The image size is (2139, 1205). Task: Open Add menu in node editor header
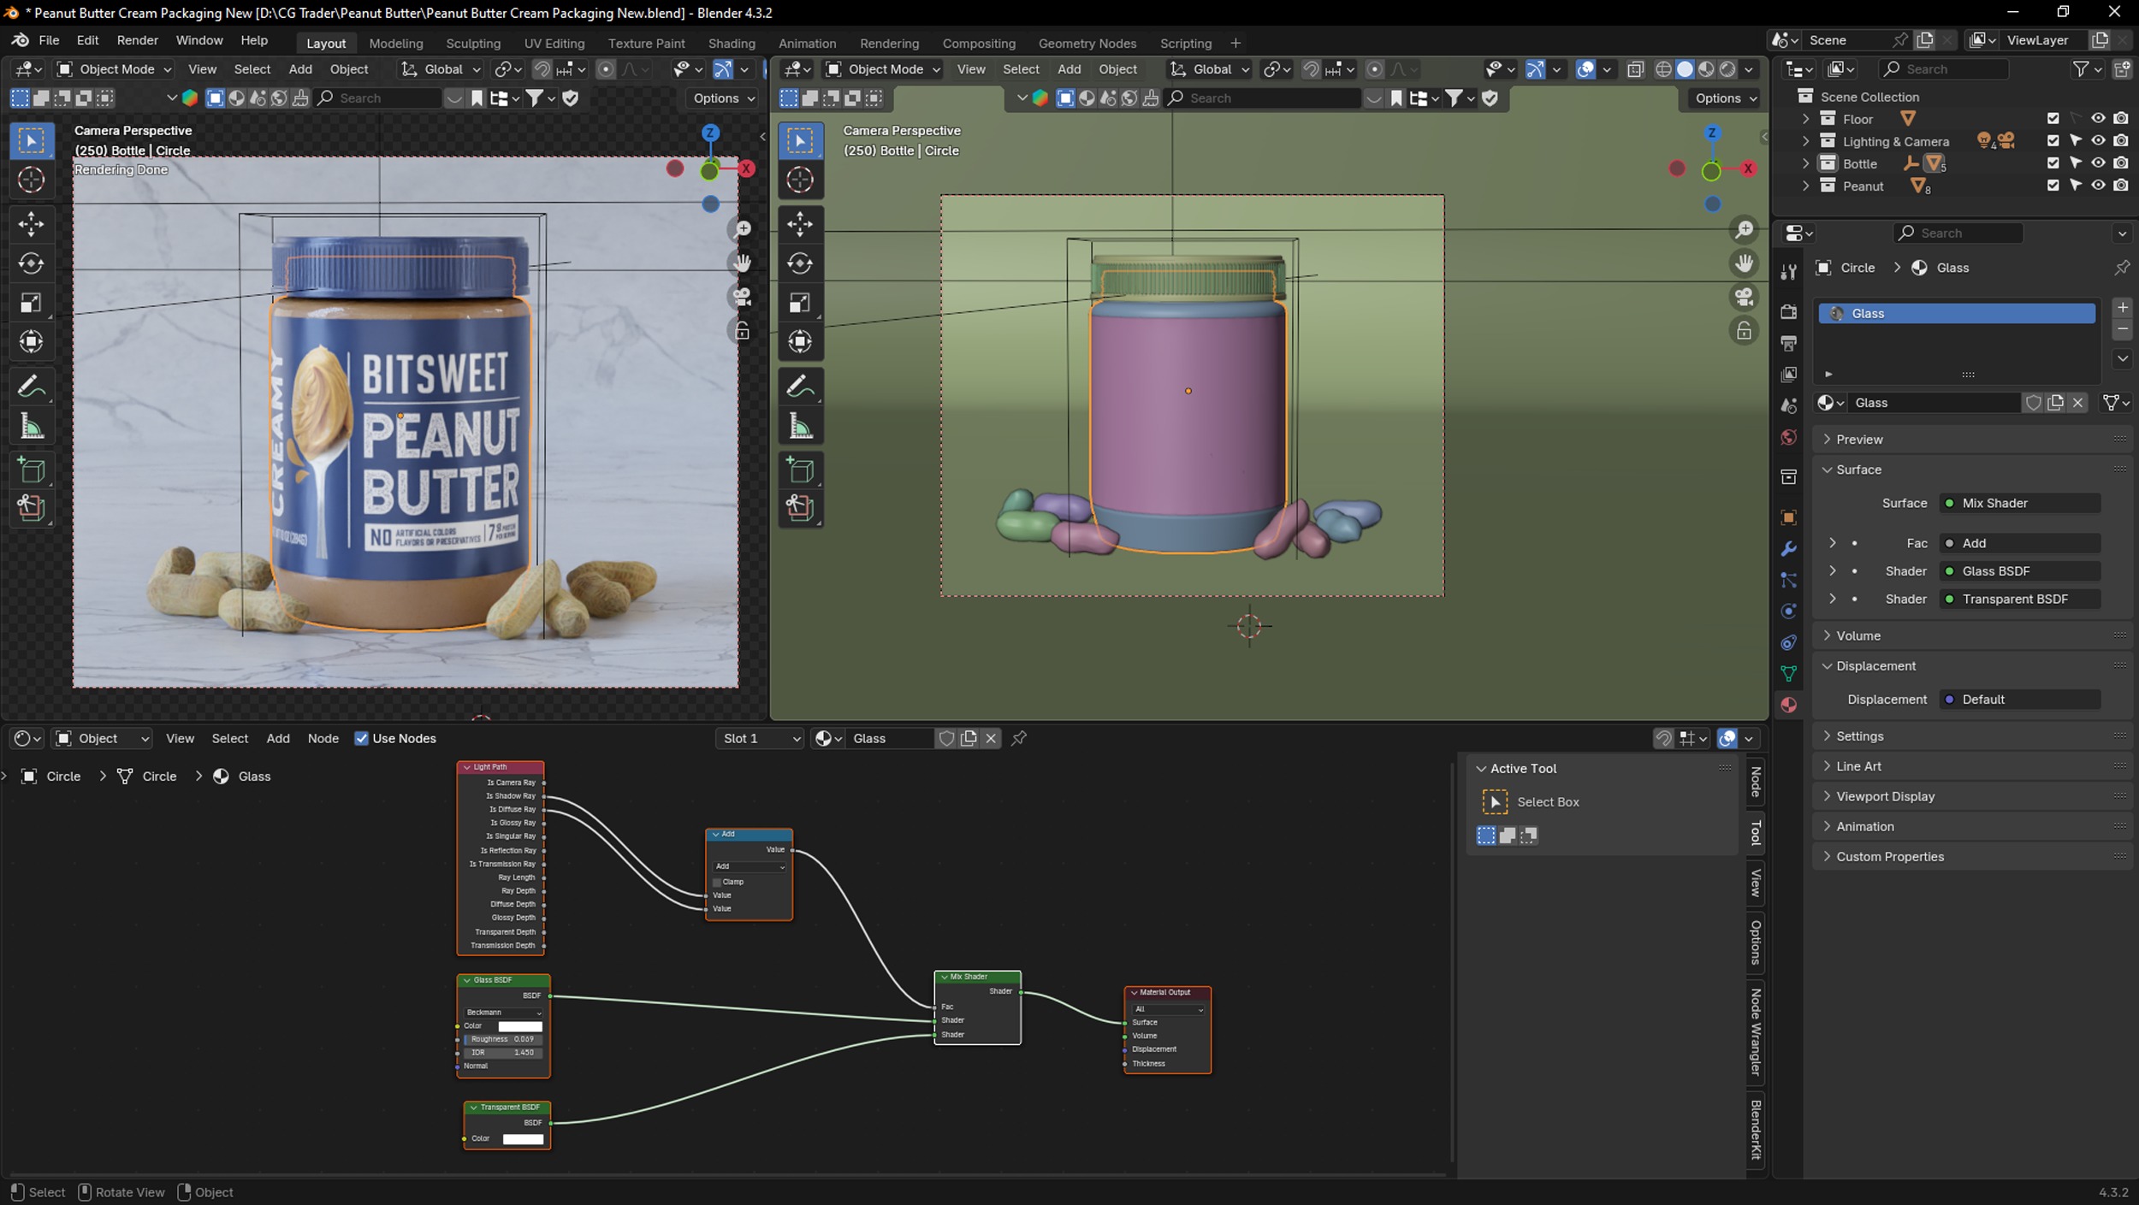277,738
